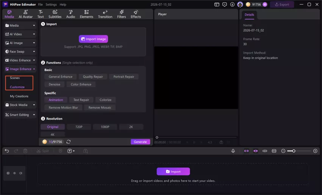Open the layout switcher icon in title bar

point(217,5)
